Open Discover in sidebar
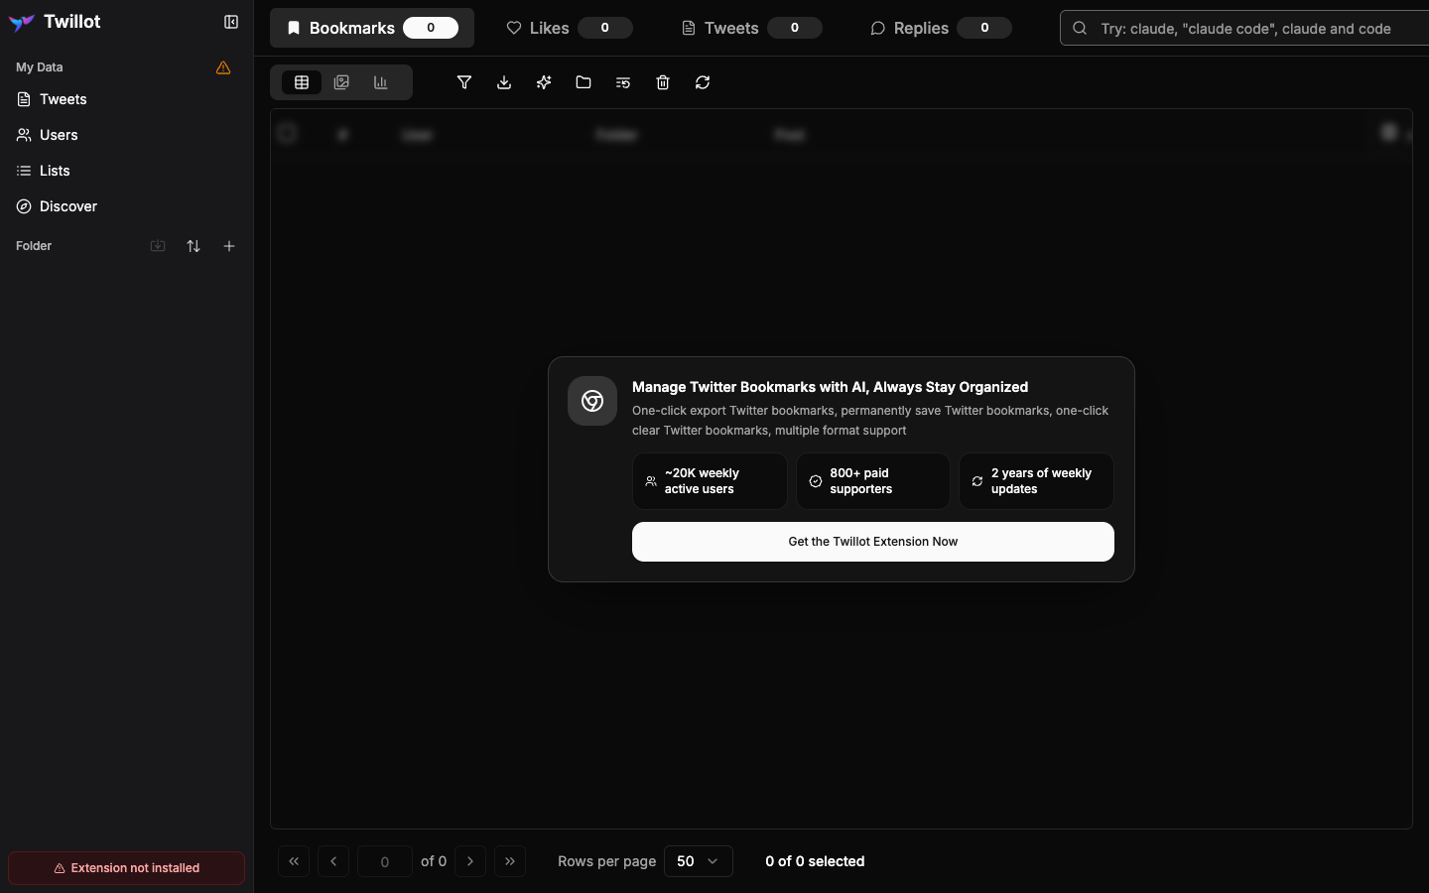Viewport: 1429px width, 893px height. coord(126,206)
